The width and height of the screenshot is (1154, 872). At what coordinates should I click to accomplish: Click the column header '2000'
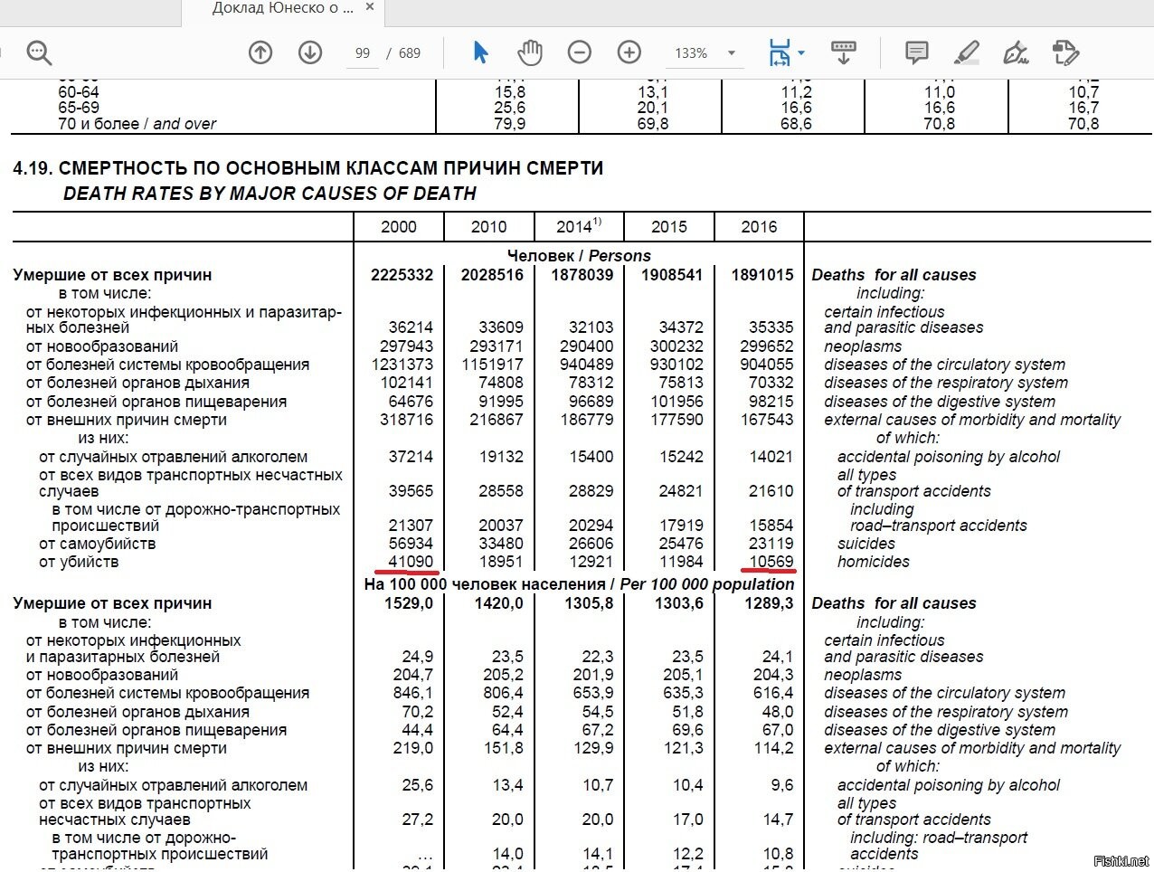[x=399, y=227]
